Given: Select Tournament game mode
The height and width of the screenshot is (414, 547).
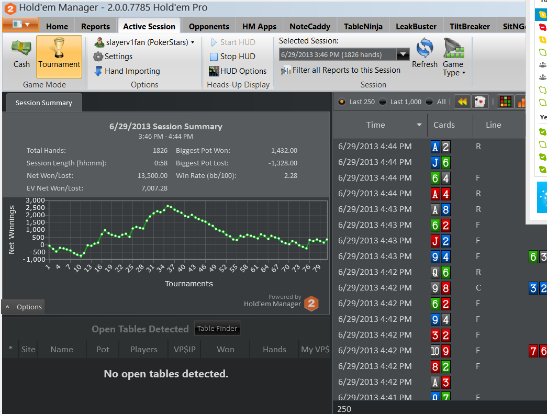Looking at the screenshot, I should pos(59,56).
